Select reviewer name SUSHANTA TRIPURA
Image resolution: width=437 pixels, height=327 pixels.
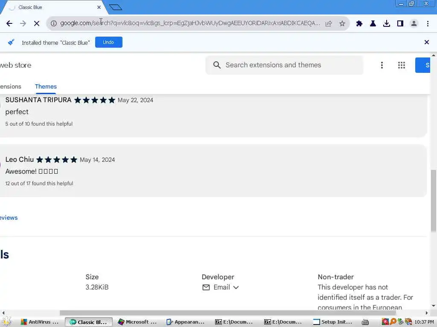[38, 100]
